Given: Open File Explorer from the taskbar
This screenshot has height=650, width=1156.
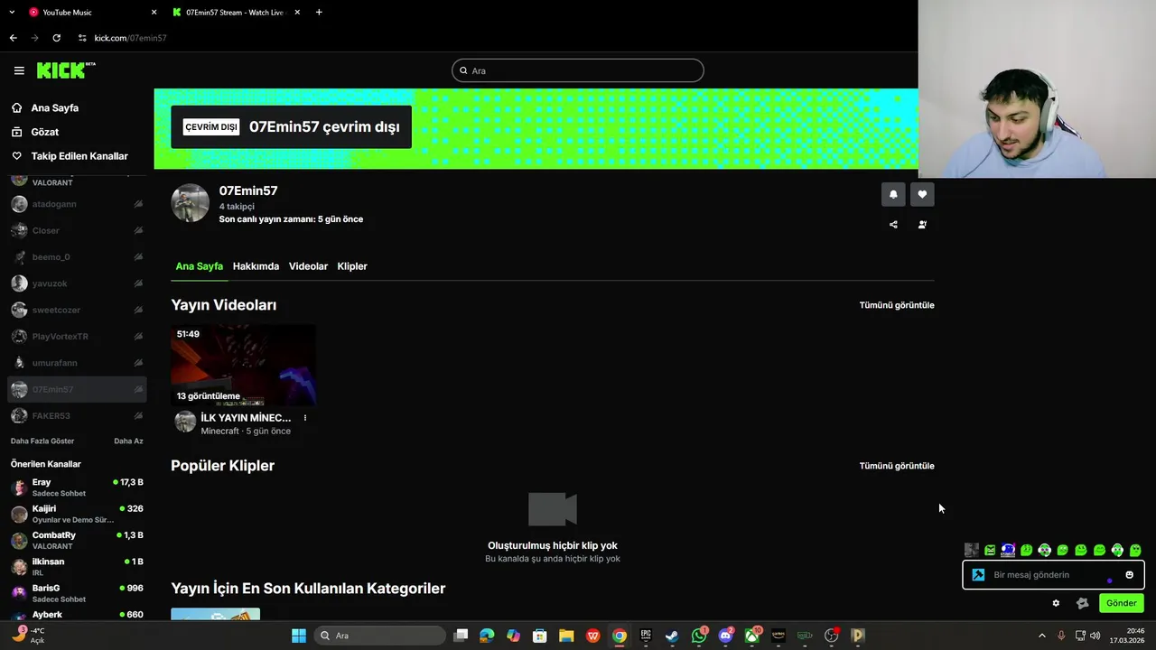Looking at the screenshot, I should click(x=566, y=636).
